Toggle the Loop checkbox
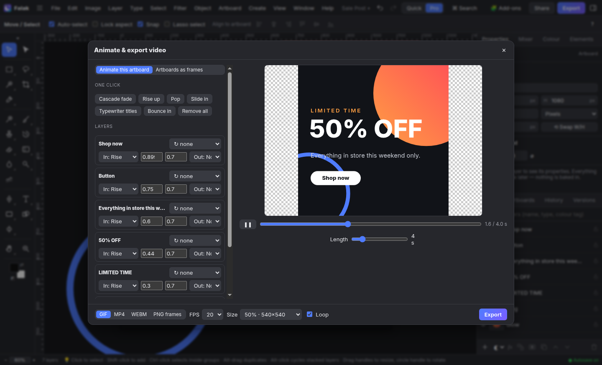602x365 pixels. tap(310, 314)
